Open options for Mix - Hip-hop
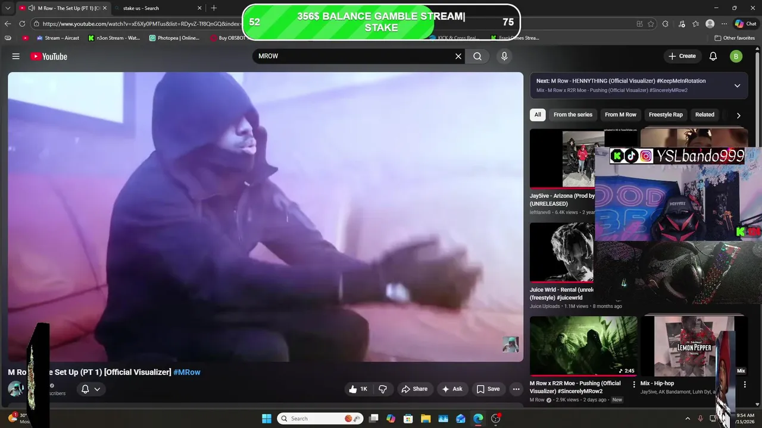 pyautogui.click(x=745, y=385)
